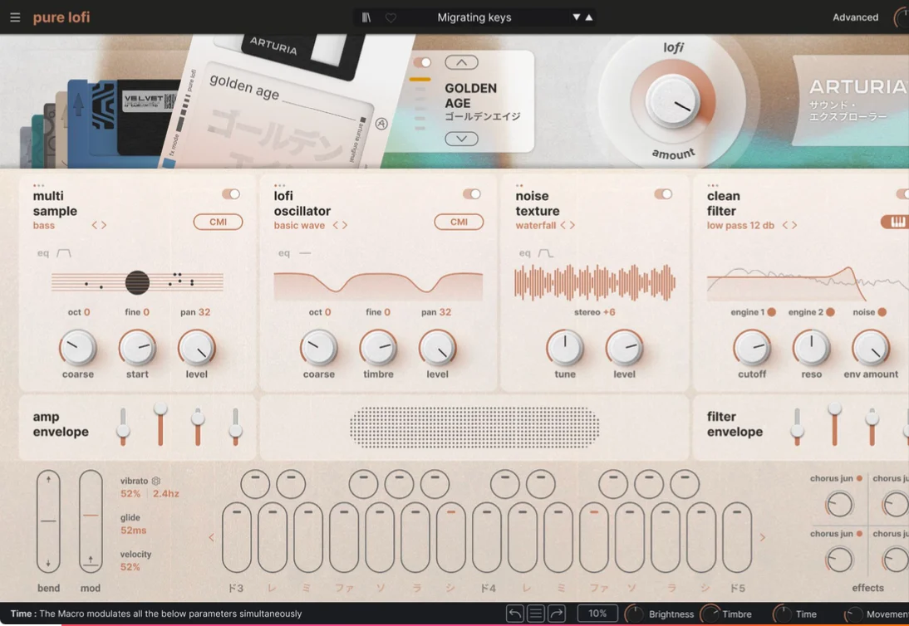The width and height of the screenshot is (909, 626).
Task: Click the noise texture tune knob
Action: [x=565, y=348]
